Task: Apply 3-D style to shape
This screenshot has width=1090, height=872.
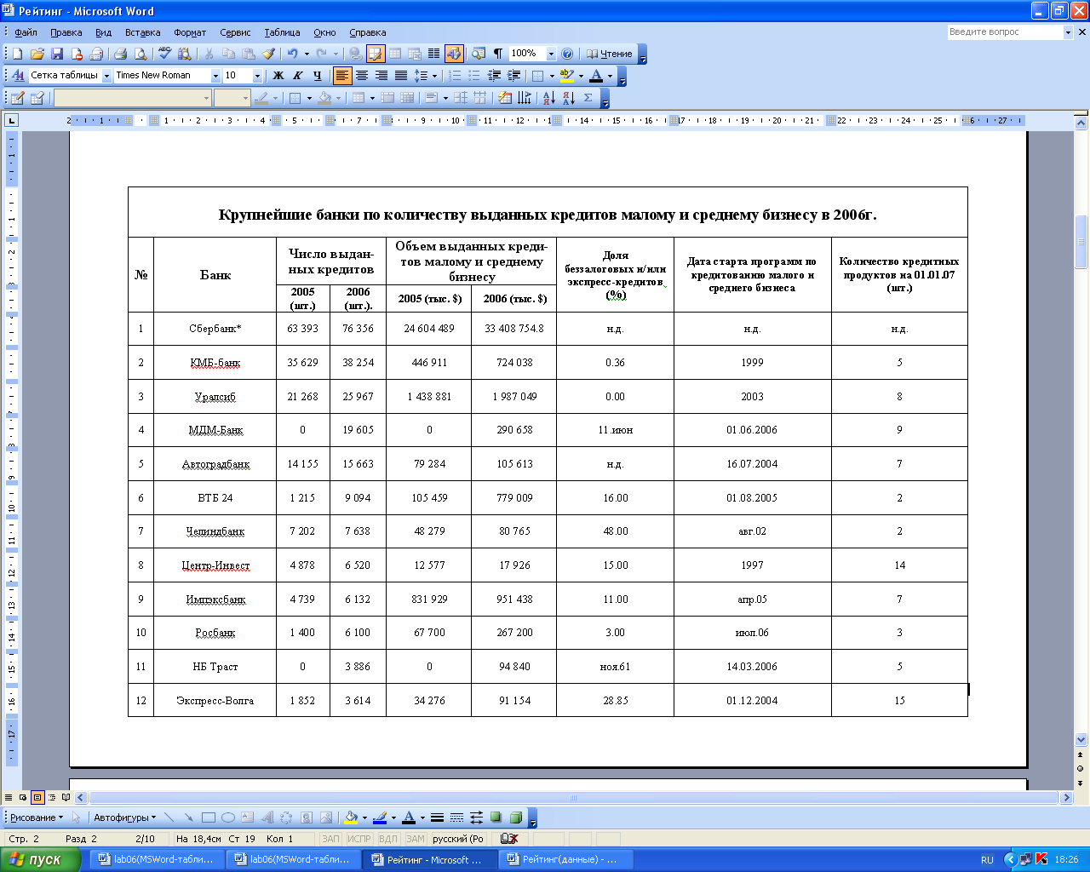Action: 515,817
